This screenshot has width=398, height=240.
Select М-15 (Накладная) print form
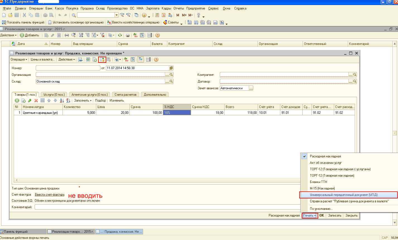(x=322, y=188)
